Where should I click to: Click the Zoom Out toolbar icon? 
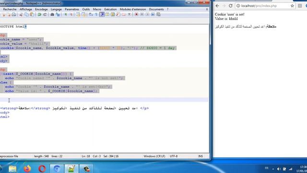coord(71,14)
